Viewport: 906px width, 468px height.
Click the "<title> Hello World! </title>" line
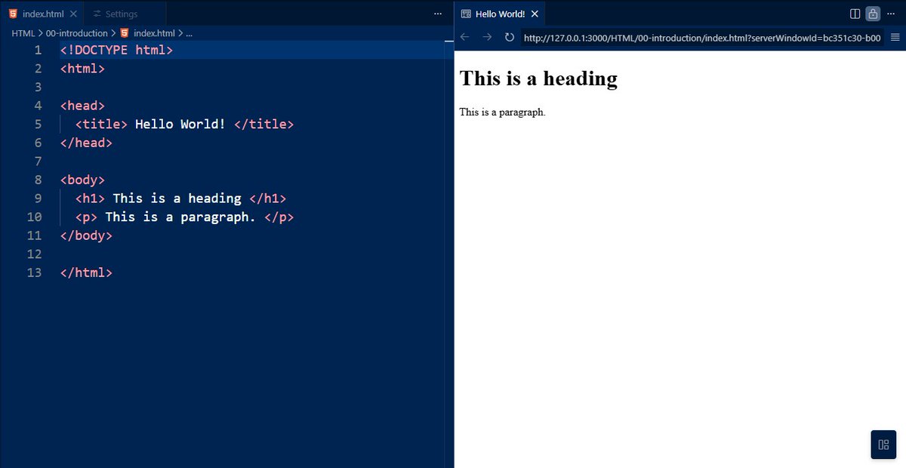[x=184, y=124]
